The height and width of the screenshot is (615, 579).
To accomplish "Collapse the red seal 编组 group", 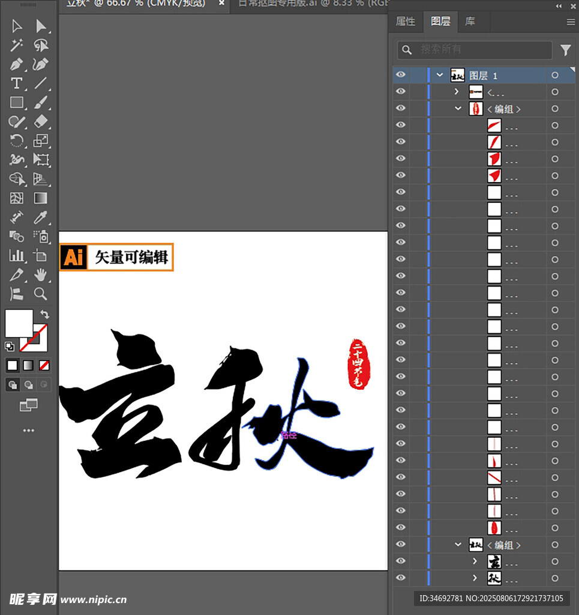I will 458,109.
